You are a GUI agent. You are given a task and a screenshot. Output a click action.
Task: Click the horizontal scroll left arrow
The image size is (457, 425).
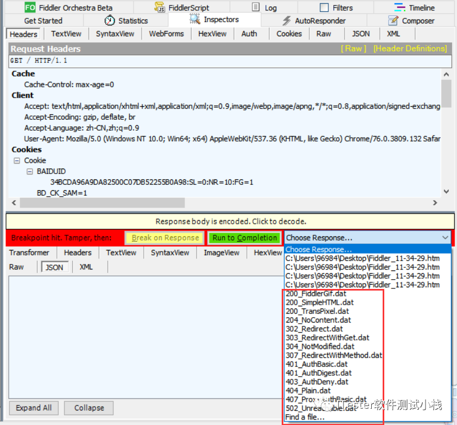point(14,203)
